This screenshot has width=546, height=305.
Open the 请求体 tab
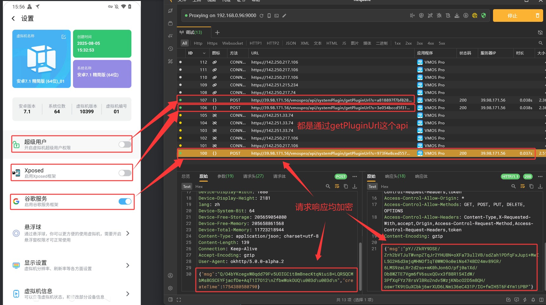click(280, 177)
